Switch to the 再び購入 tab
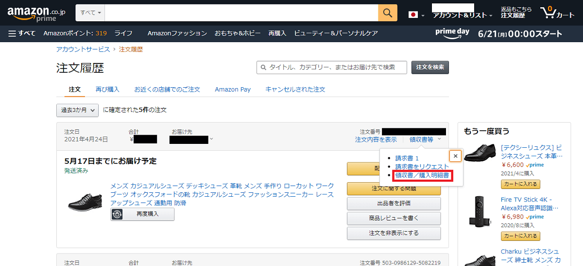The width and height of the screenshot is (583, 266). click(107, 90)
